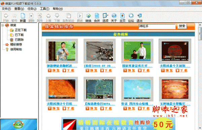Click the 开始 (start) toolbar icon
202x130 pixels.
[6, 17]
